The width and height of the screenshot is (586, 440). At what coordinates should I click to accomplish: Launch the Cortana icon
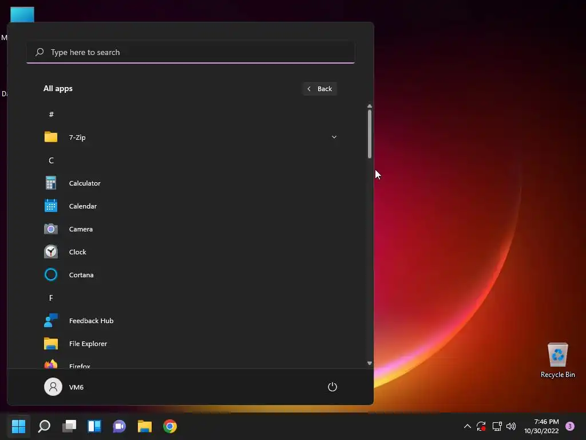tap(51, 274)
